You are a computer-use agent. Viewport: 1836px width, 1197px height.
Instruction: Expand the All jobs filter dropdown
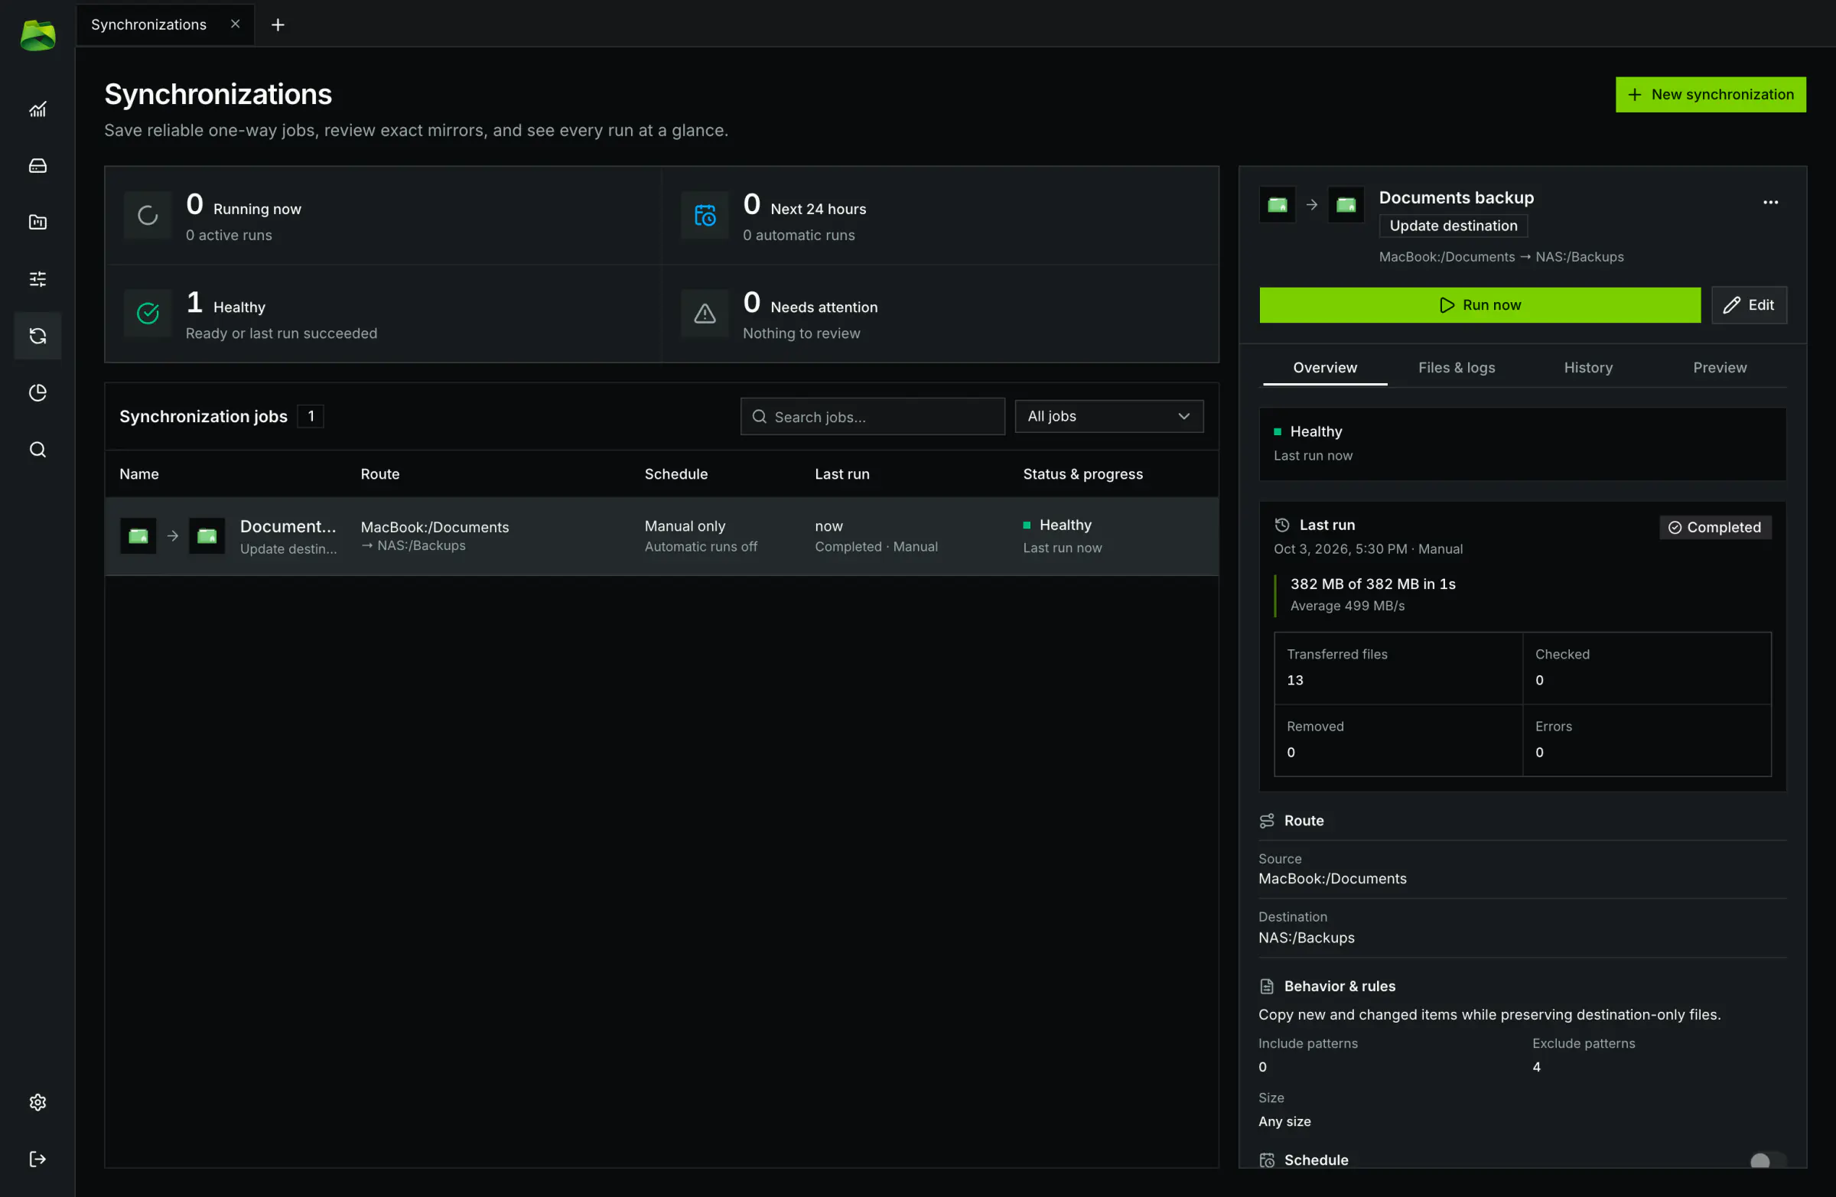click(1108, 417)
